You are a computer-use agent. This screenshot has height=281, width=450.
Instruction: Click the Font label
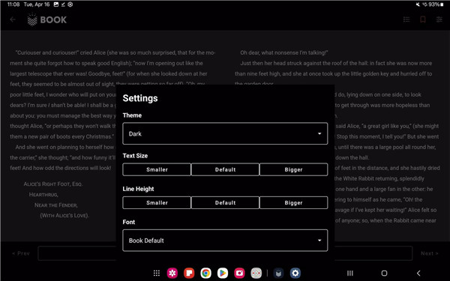coord(128,222)
